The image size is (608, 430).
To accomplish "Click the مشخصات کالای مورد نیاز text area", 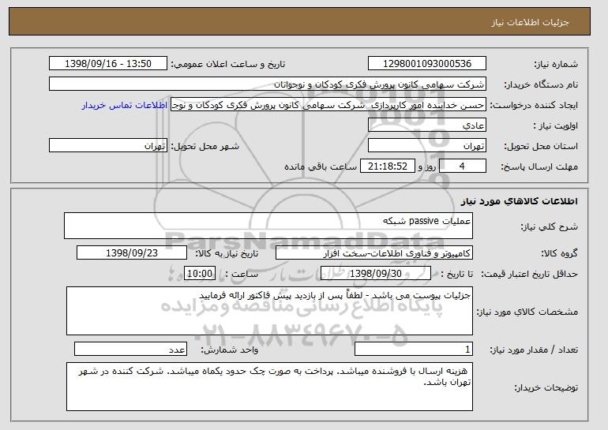I will [x=269, y=311].
